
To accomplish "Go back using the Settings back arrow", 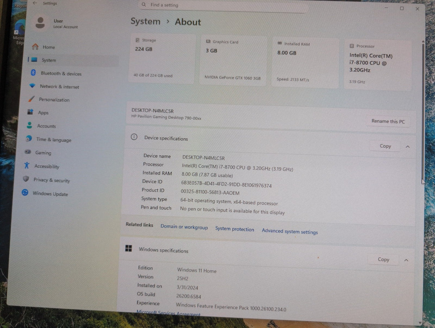I will 34,3.
